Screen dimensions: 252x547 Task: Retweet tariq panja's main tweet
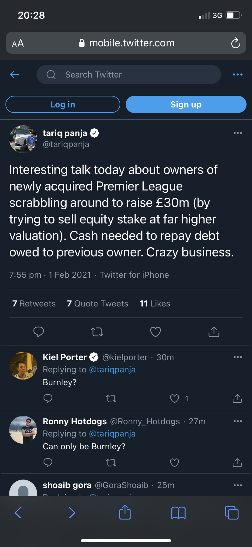[x=97, y=332]
